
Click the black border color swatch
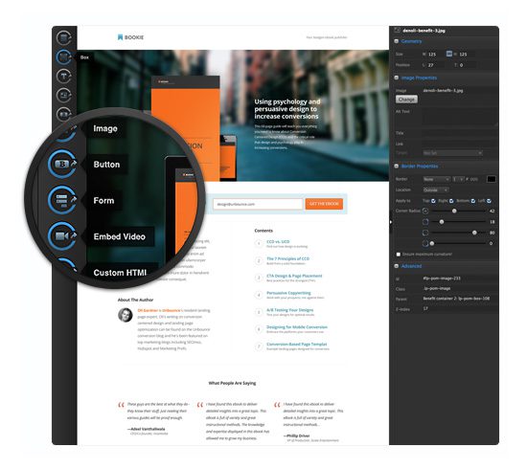(x=491, y=179)
